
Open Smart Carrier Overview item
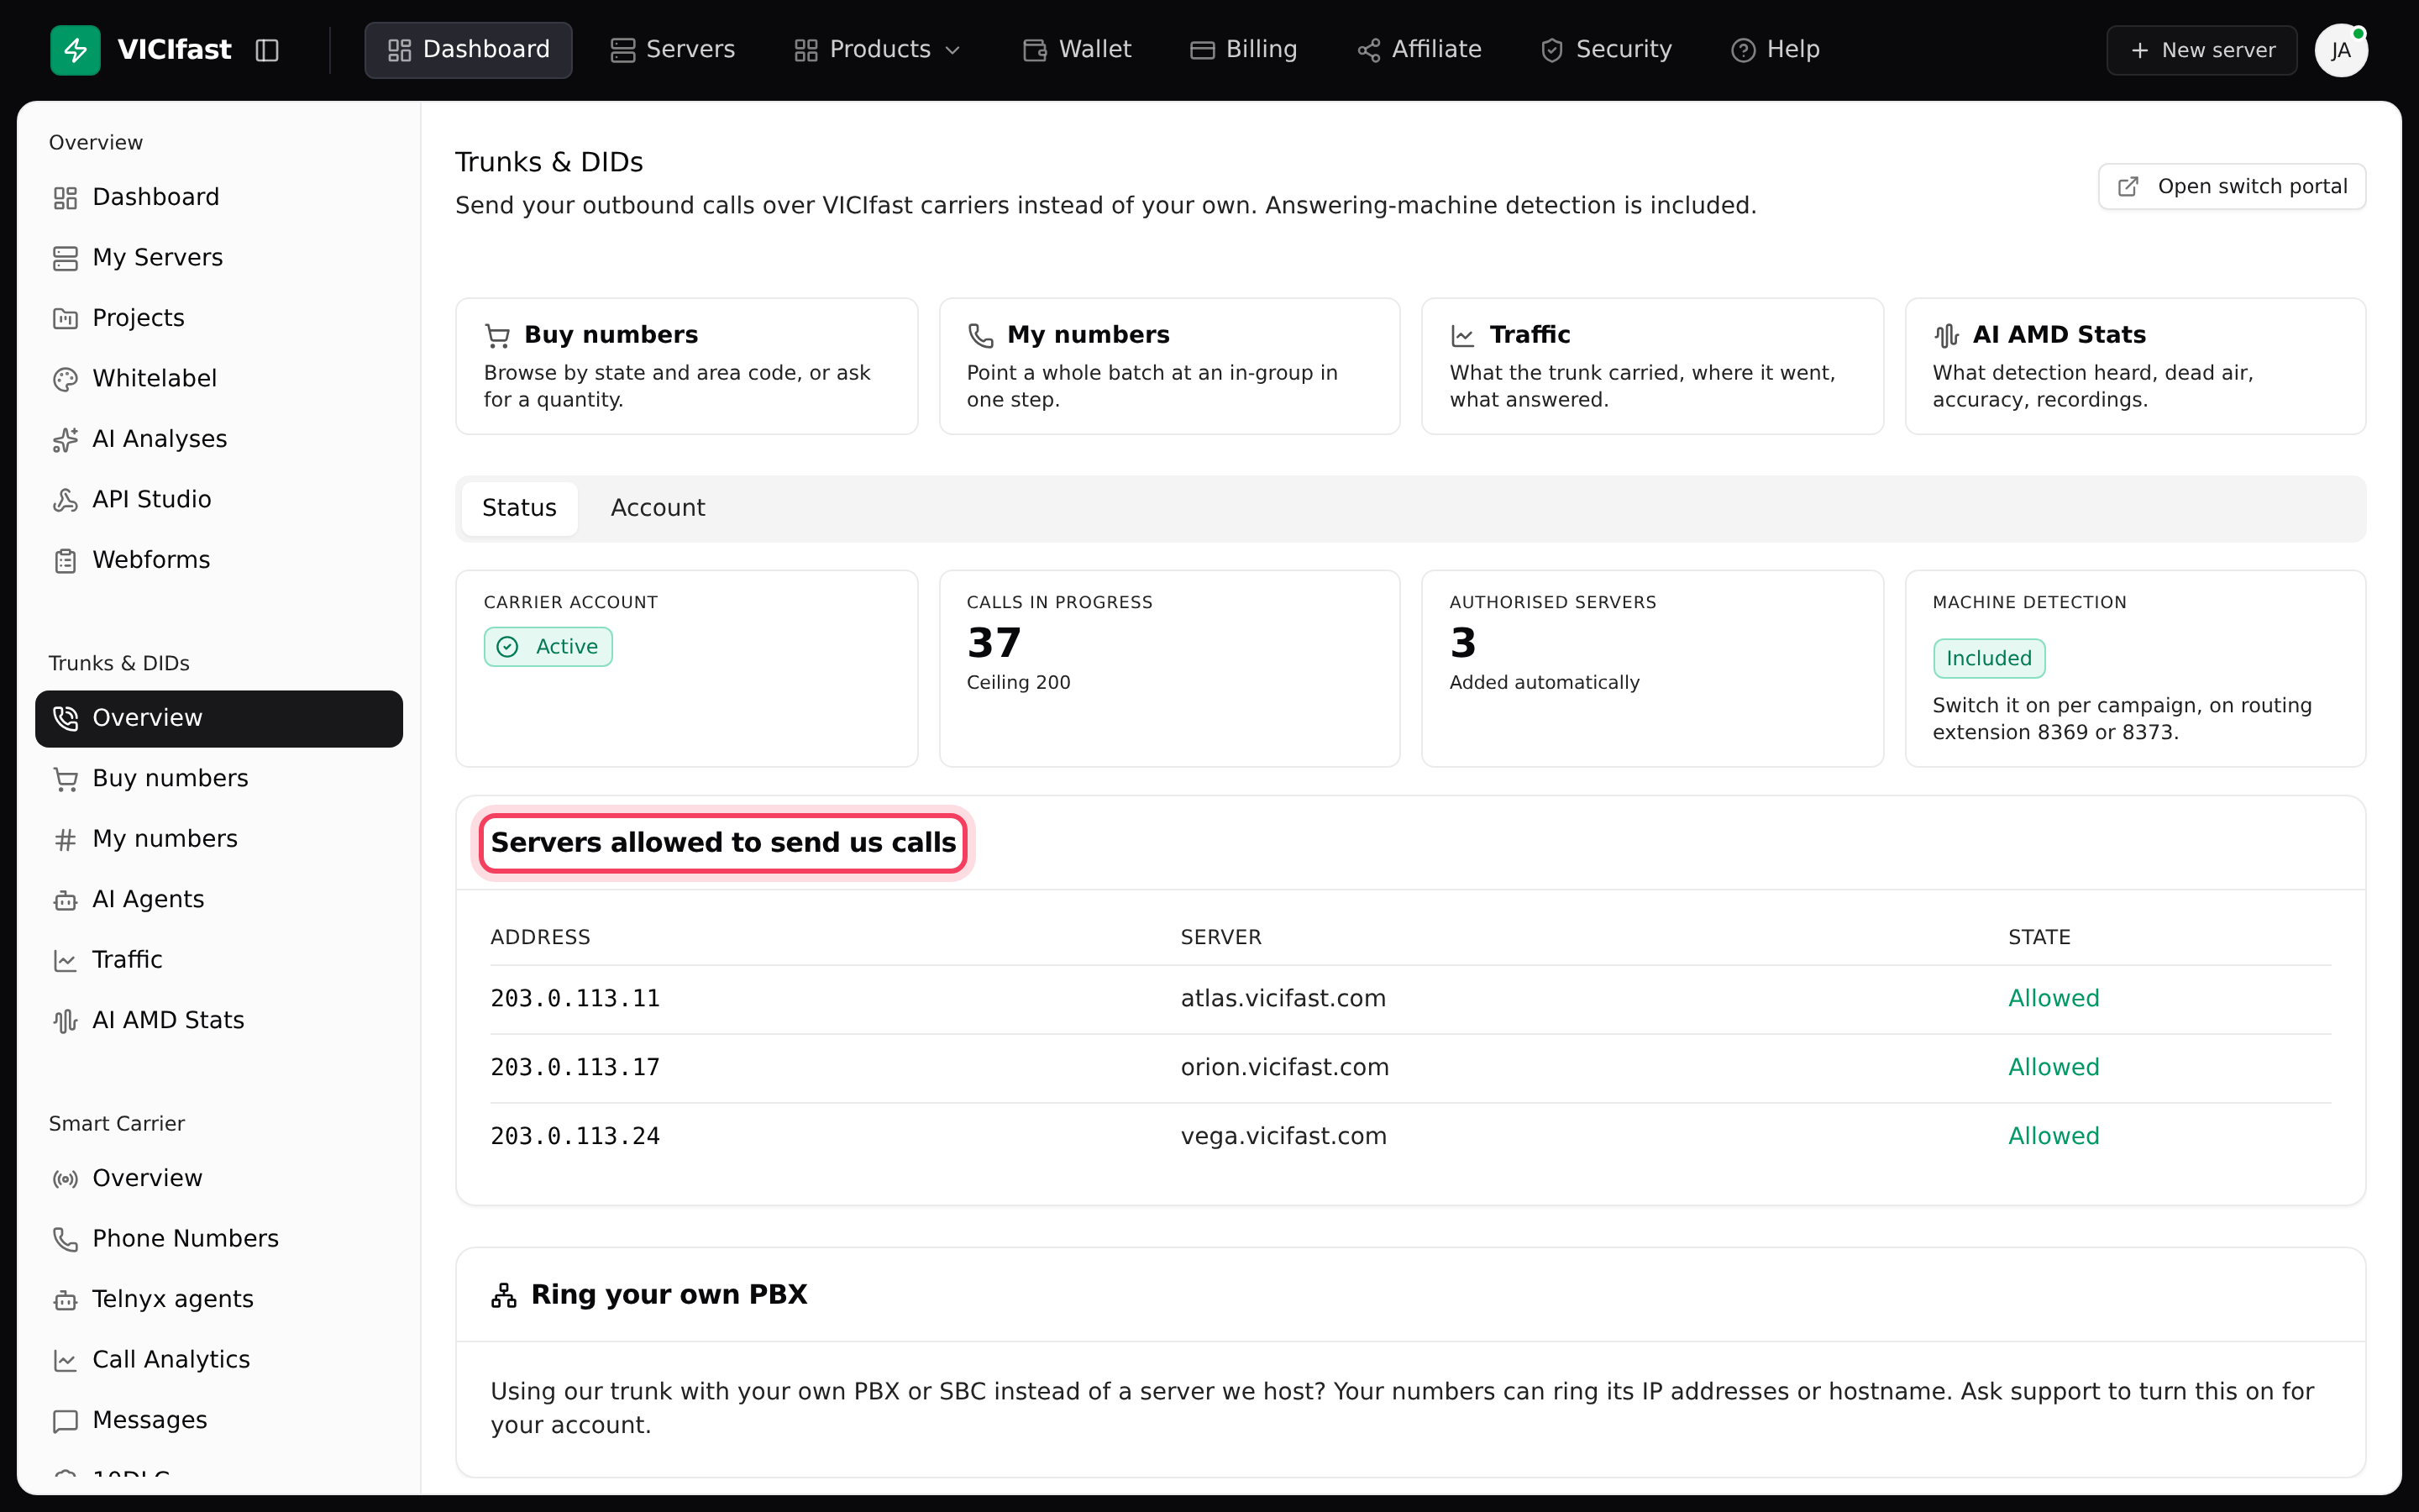[x=219, y=1178]
